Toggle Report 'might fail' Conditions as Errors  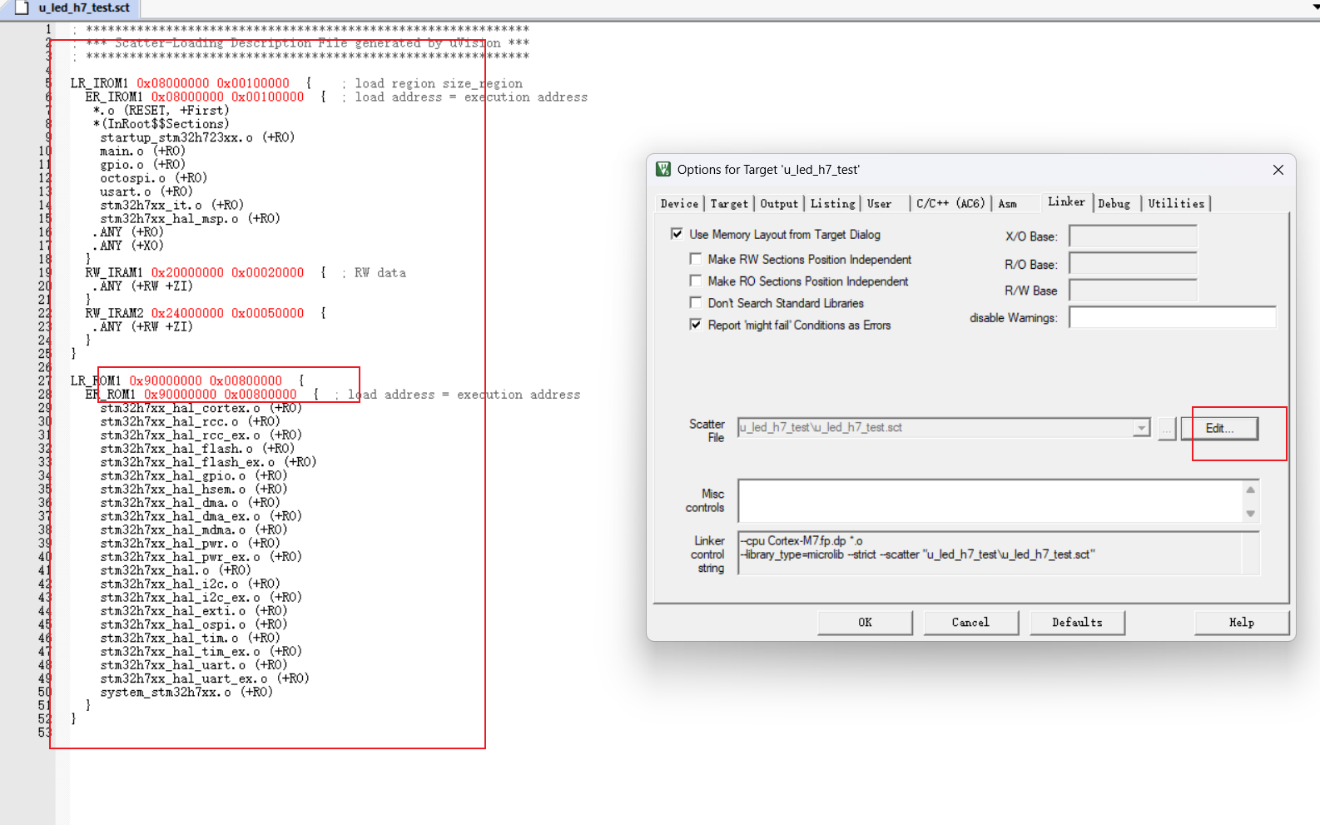[696, 325]
